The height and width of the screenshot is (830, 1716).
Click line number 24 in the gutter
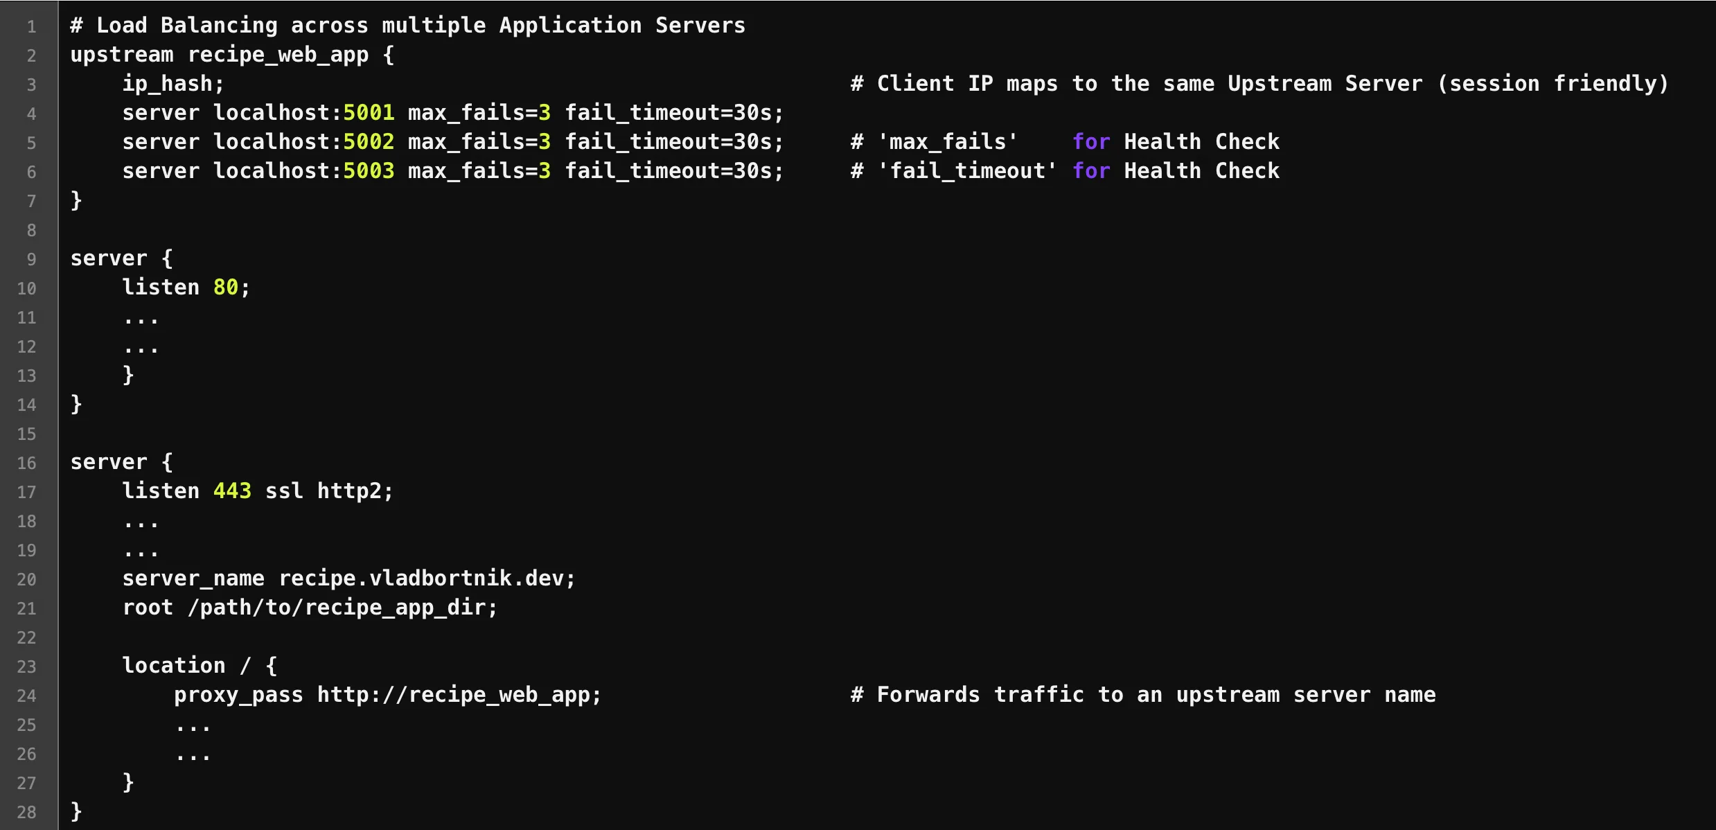[26, 696]
